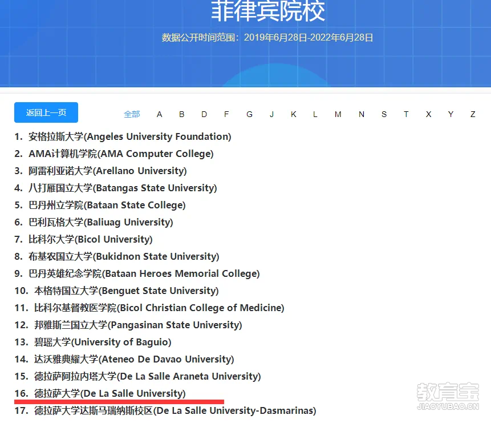Screen dimensions: 491x423
Task: Filter schools by letter D
Action: tap(204, 114)
